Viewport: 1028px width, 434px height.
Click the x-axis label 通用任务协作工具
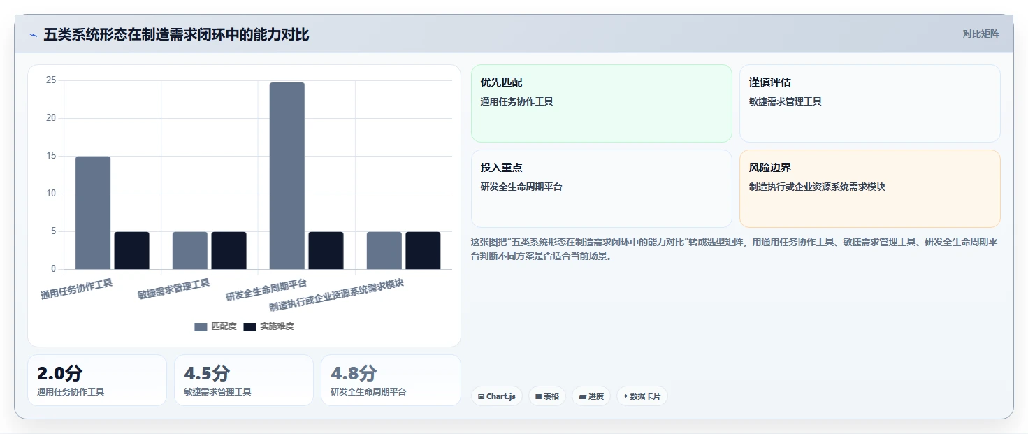coord(77,289)
